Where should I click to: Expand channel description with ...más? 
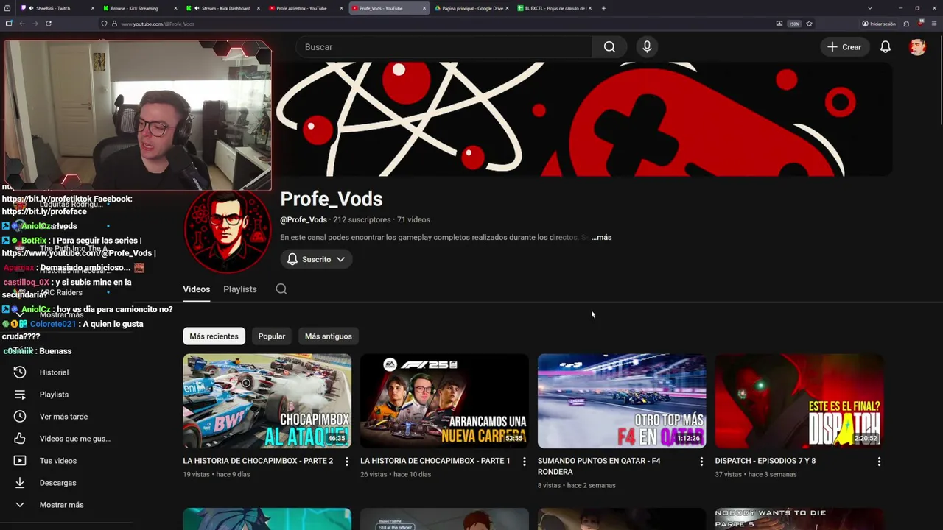tap(601, 238)
